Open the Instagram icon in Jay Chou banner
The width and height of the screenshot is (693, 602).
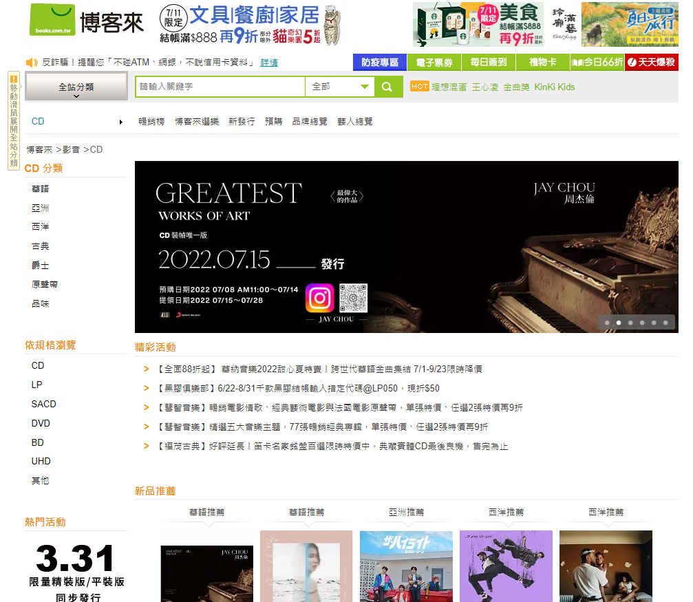click(x=319, y=298)
